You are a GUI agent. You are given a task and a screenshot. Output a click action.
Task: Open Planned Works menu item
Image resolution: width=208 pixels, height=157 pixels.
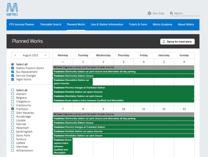coord(76,25)
